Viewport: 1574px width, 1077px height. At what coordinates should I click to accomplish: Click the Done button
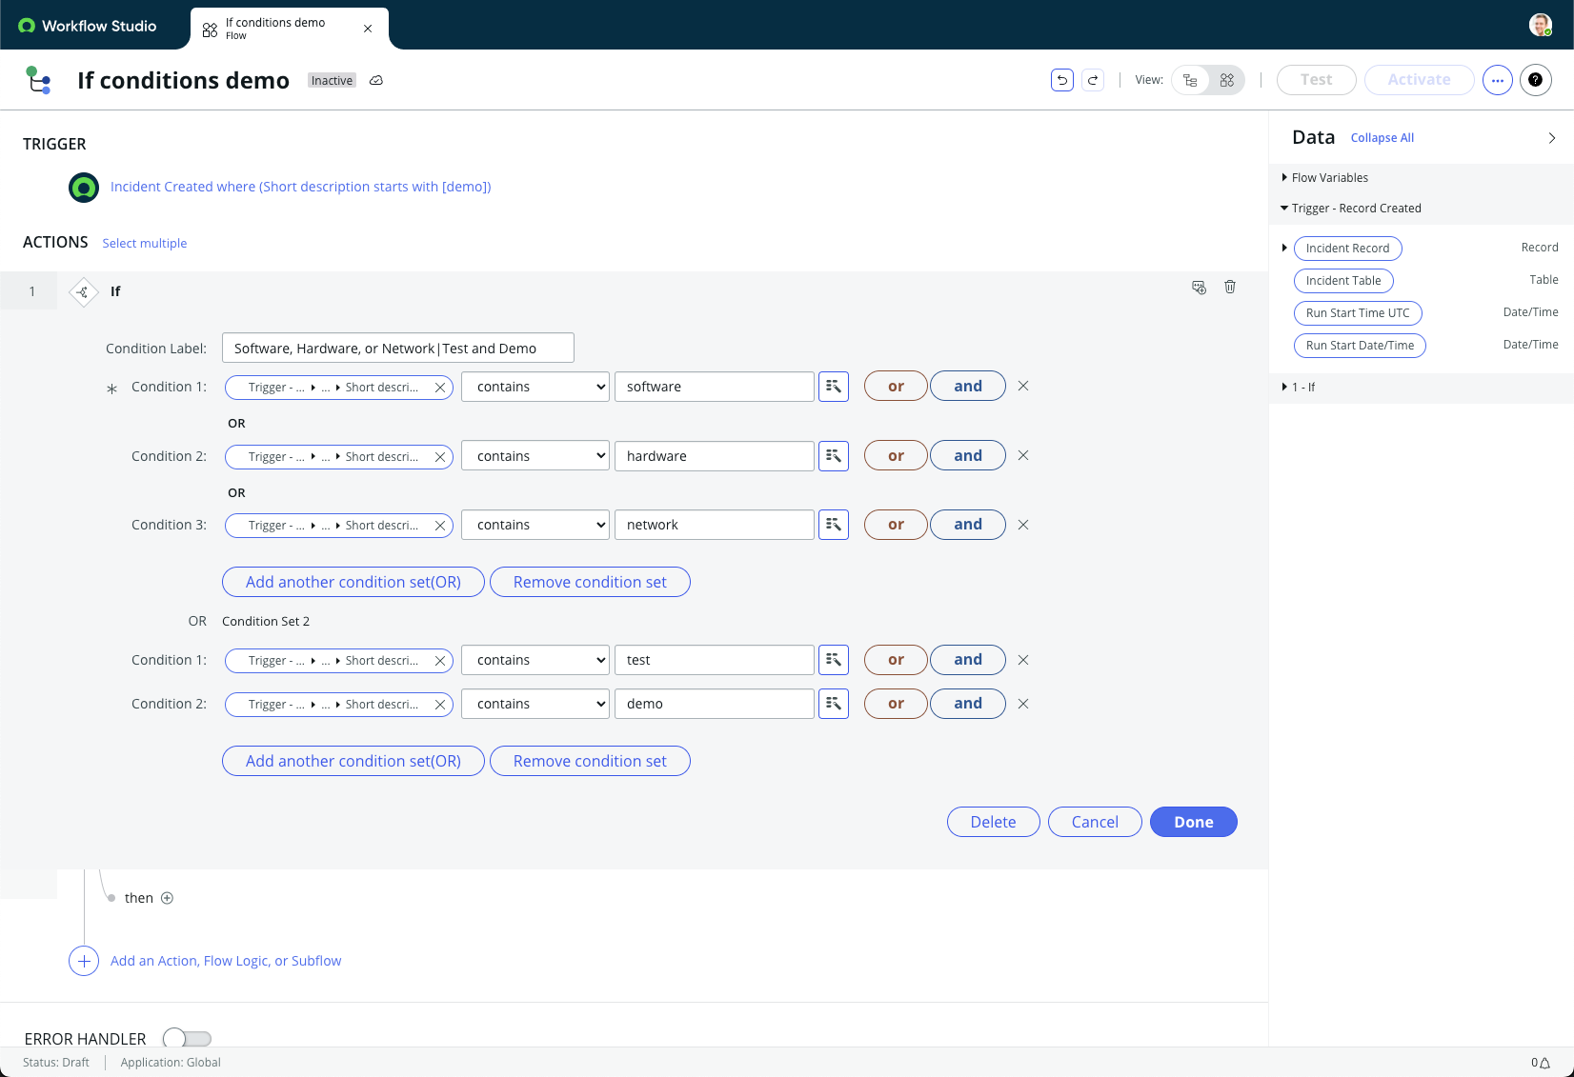(1194, 822)
